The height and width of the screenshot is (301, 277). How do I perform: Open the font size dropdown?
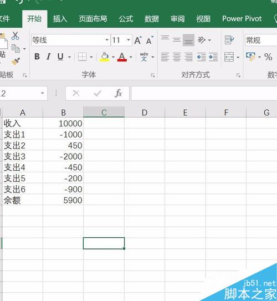(129, 40)
